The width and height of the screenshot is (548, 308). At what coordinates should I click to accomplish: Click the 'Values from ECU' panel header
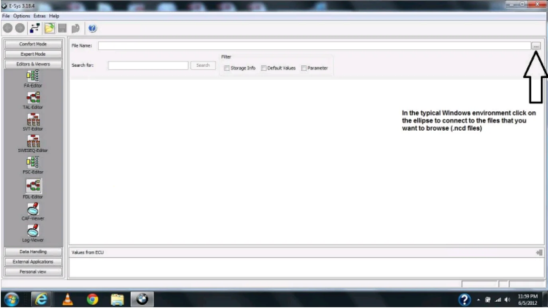(307, 252)
